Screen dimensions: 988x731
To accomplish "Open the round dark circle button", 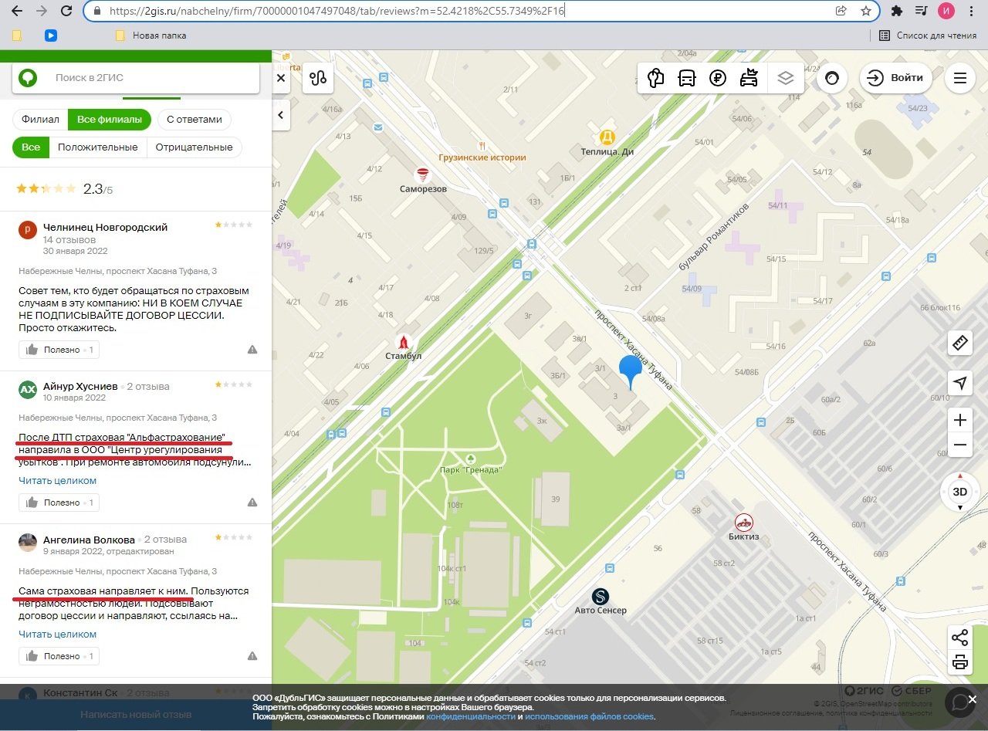I will click(832, 78).
